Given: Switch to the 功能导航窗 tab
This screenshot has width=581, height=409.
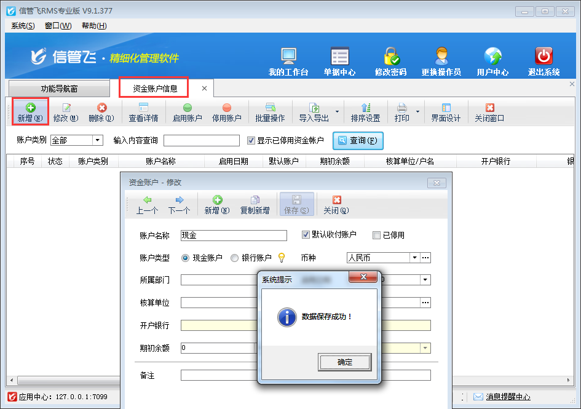Looking at the screenshot, I should pos(60,89).
